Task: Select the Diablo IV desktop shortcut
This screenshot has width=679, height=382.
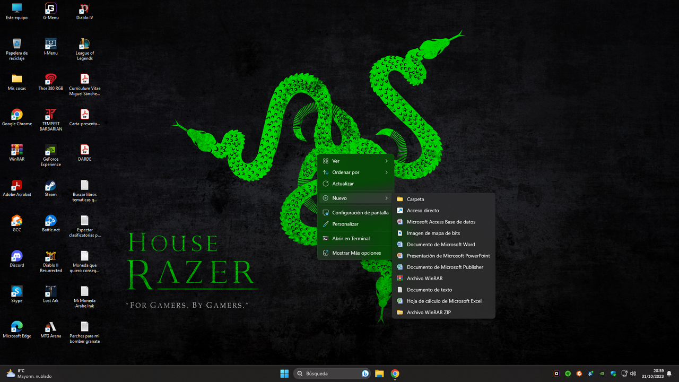Action: 84,11
